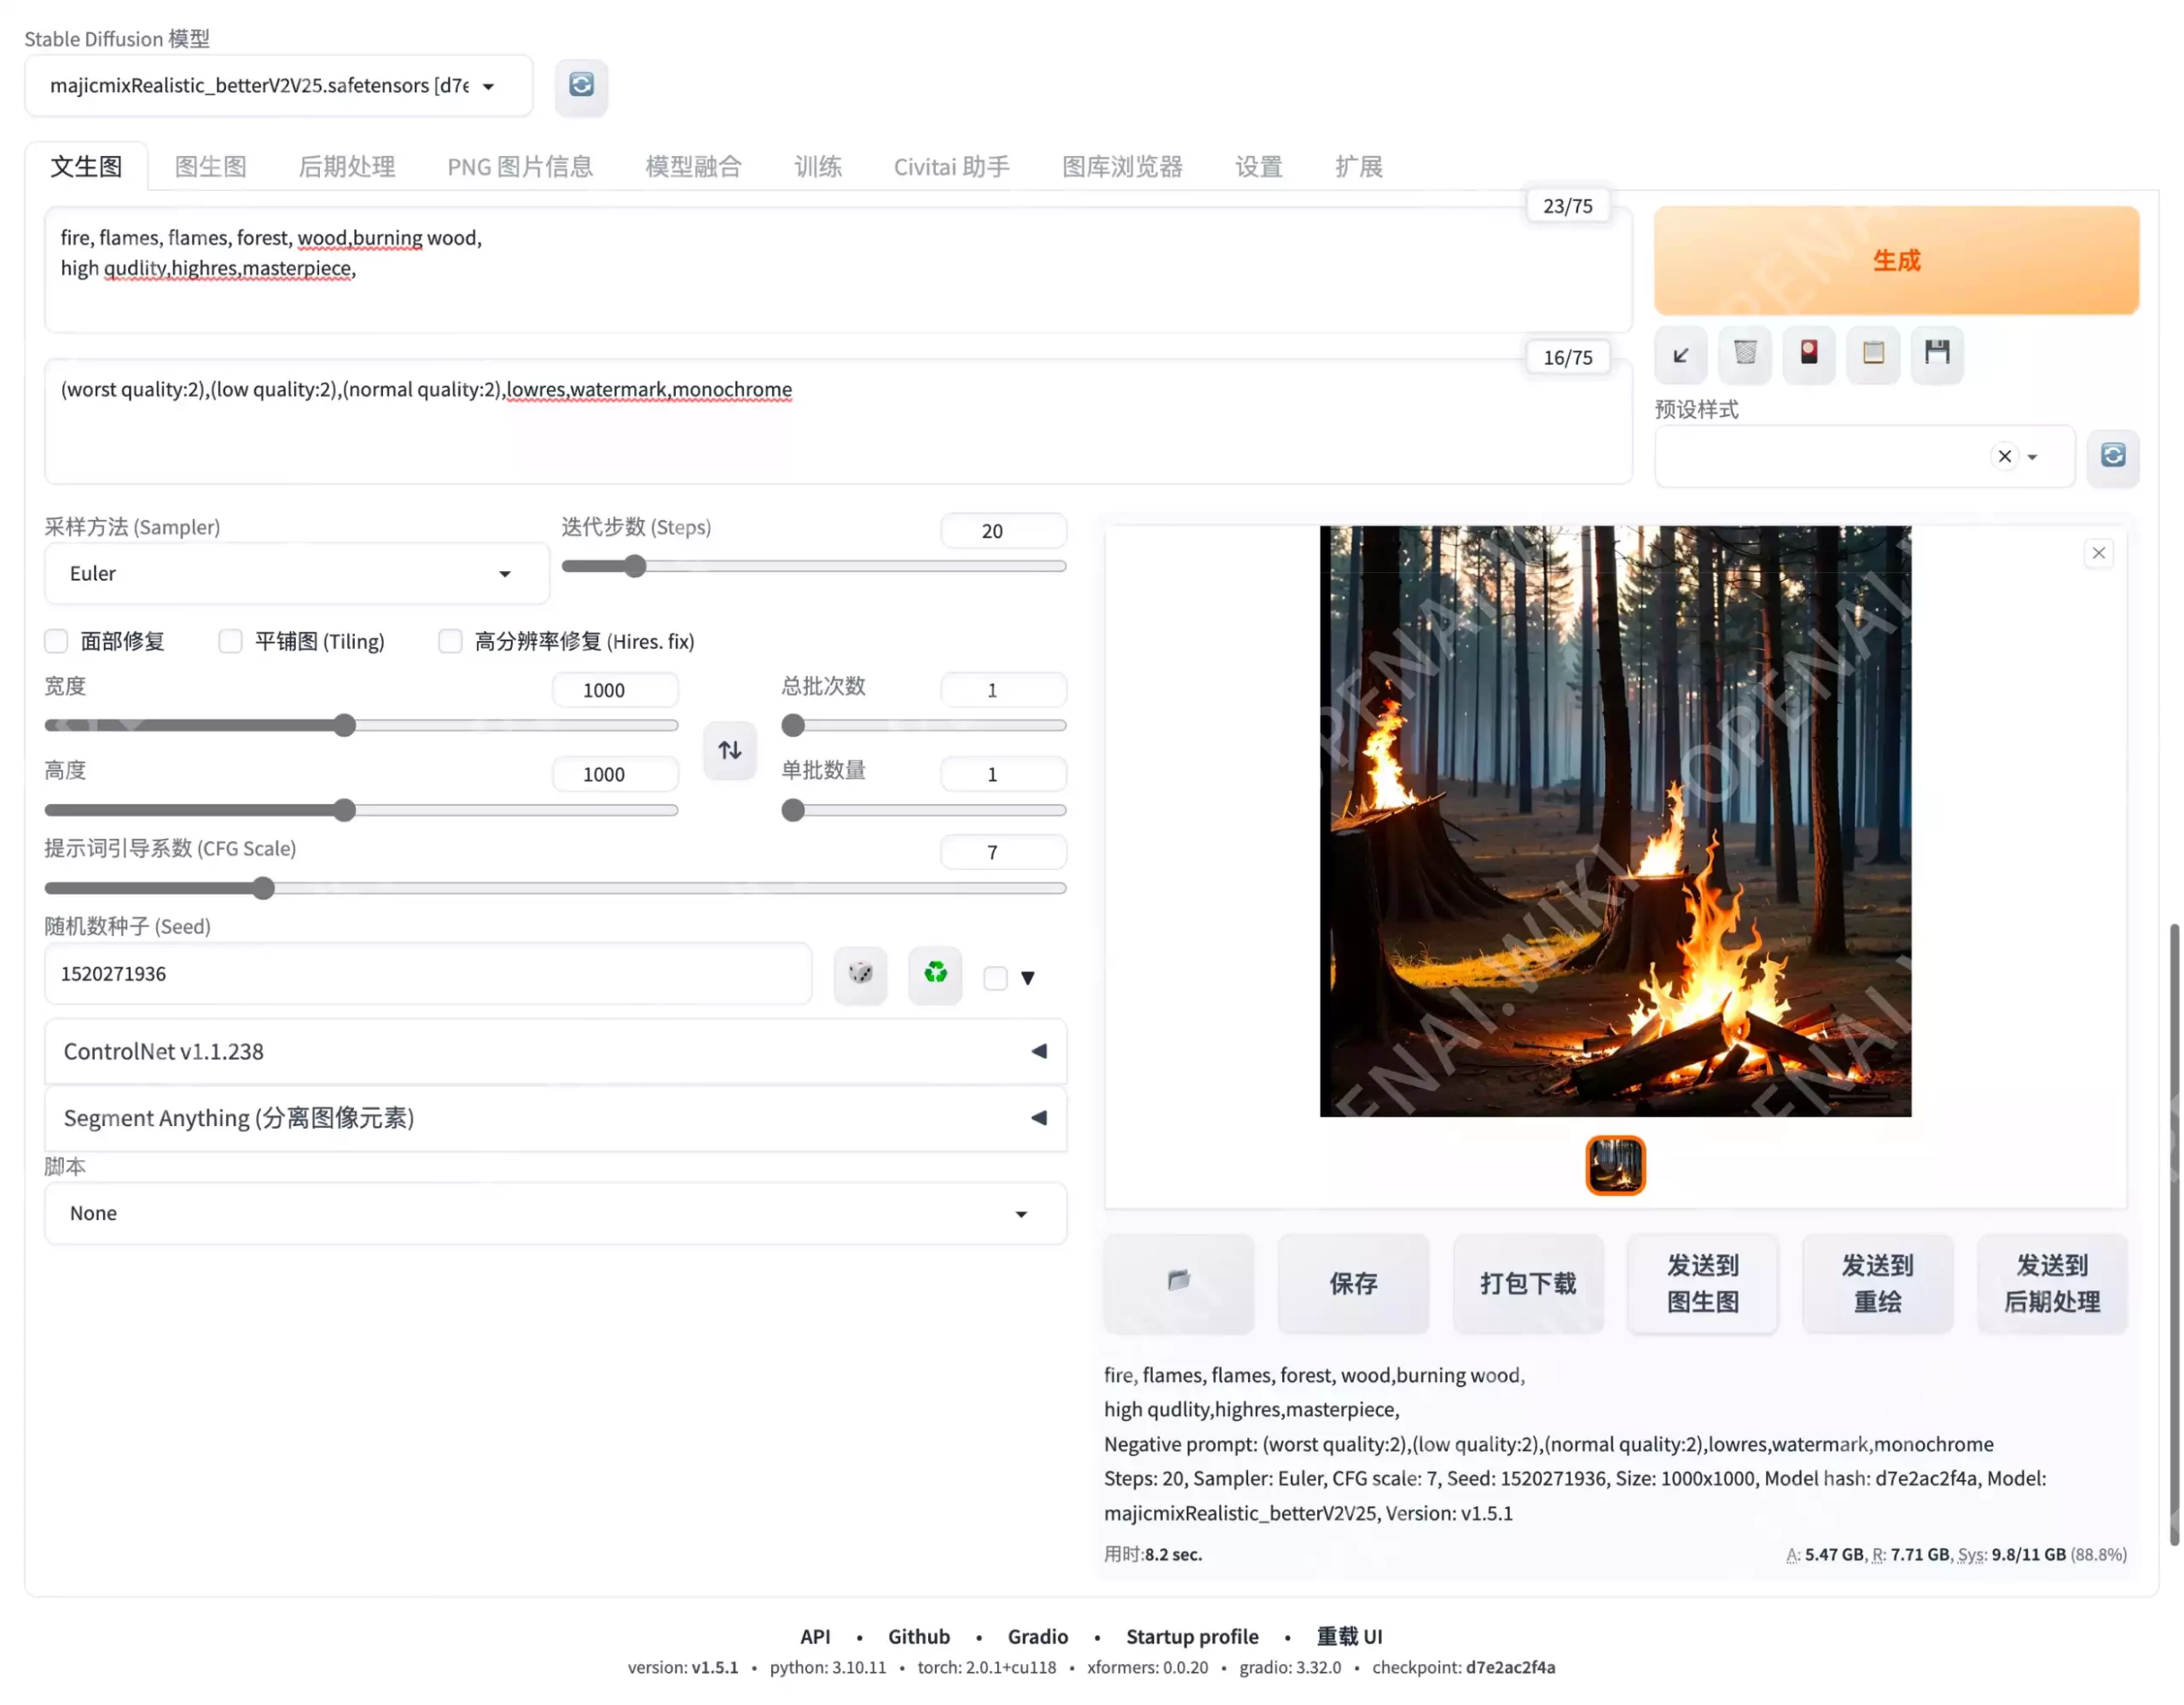Enable Hires. fix (高分辨率修复) checkbox
Screen dimensions: 2184x1705
[x=451, y=642]
